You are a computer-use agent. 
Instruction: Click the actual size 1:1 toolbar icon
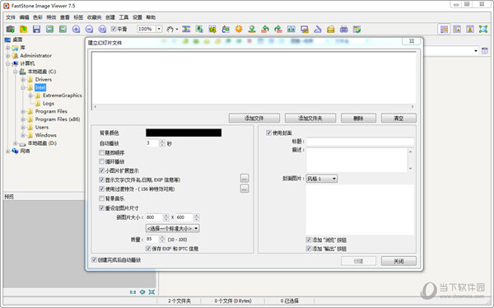click(x=102, y=30)
